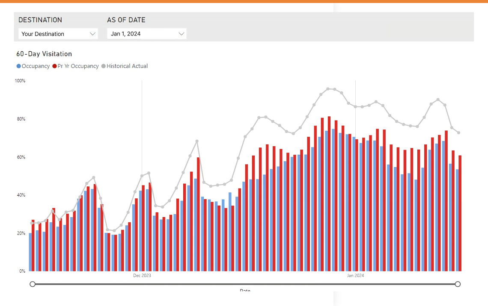Click the 60-Day Visitation chart title
This screenshot has height=306, width=488.
[x=44, y=54]
